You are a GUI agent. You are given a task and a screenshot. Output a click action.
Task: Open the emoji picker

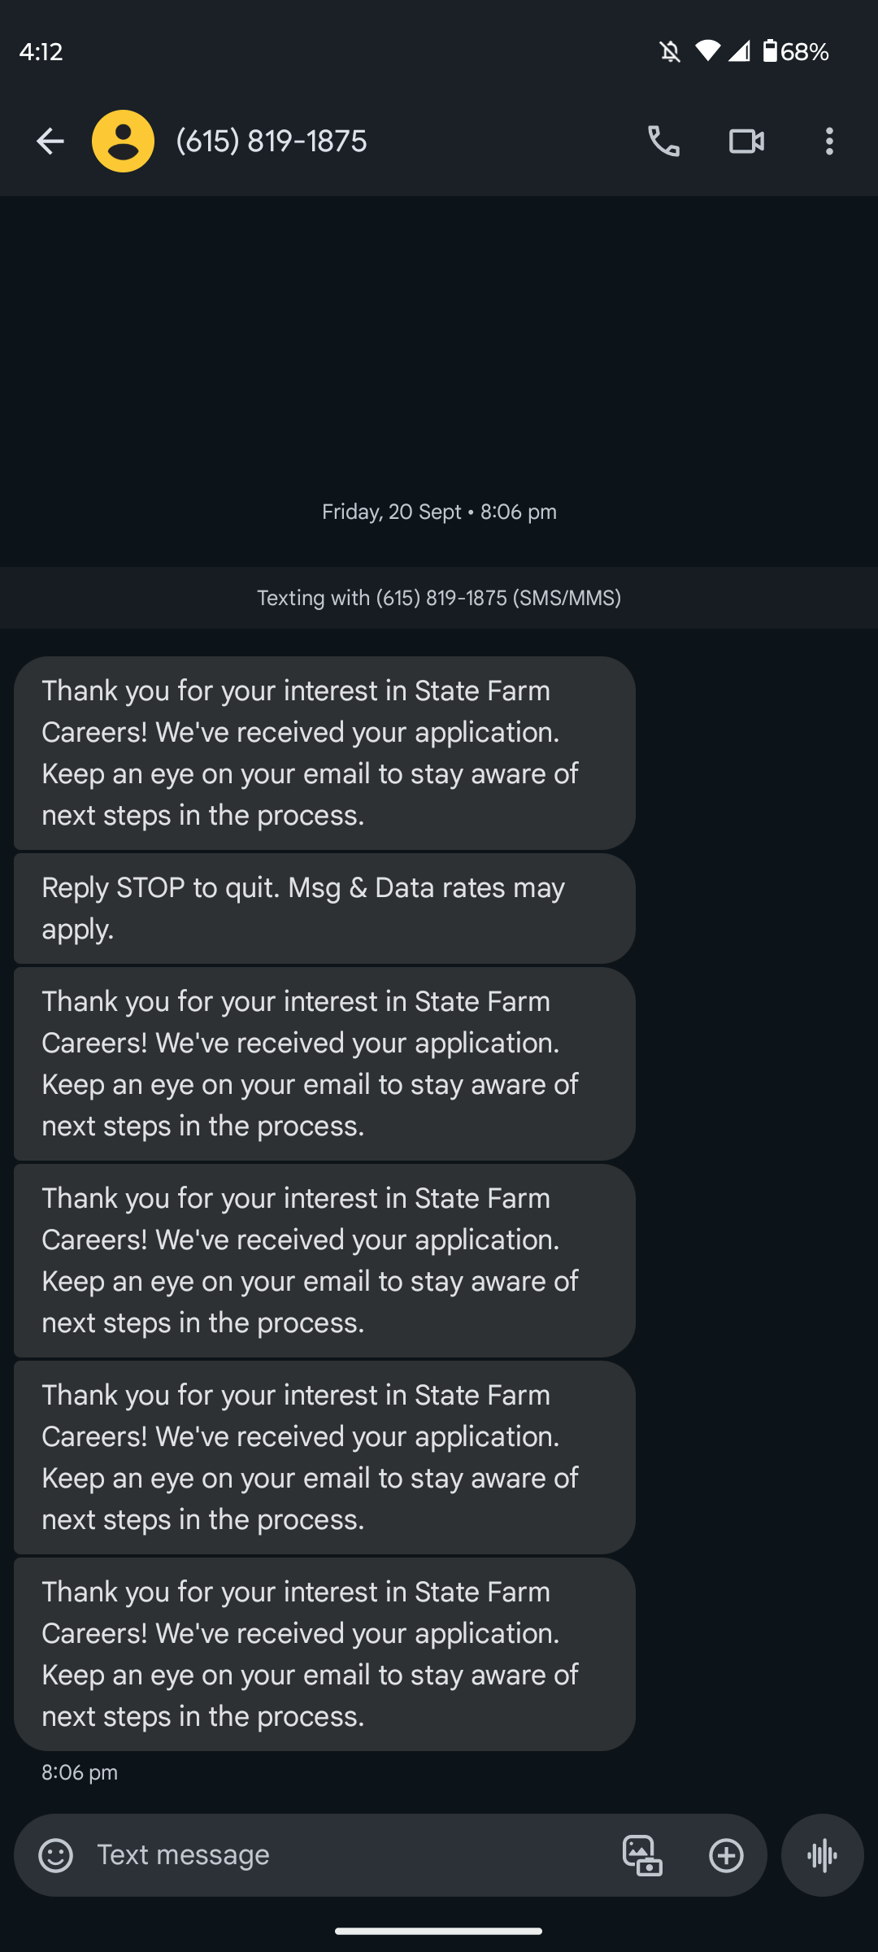[56, 1856]
